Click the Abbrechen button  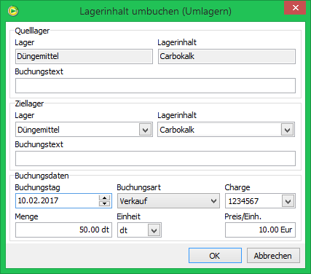click(x=273, y=256)
